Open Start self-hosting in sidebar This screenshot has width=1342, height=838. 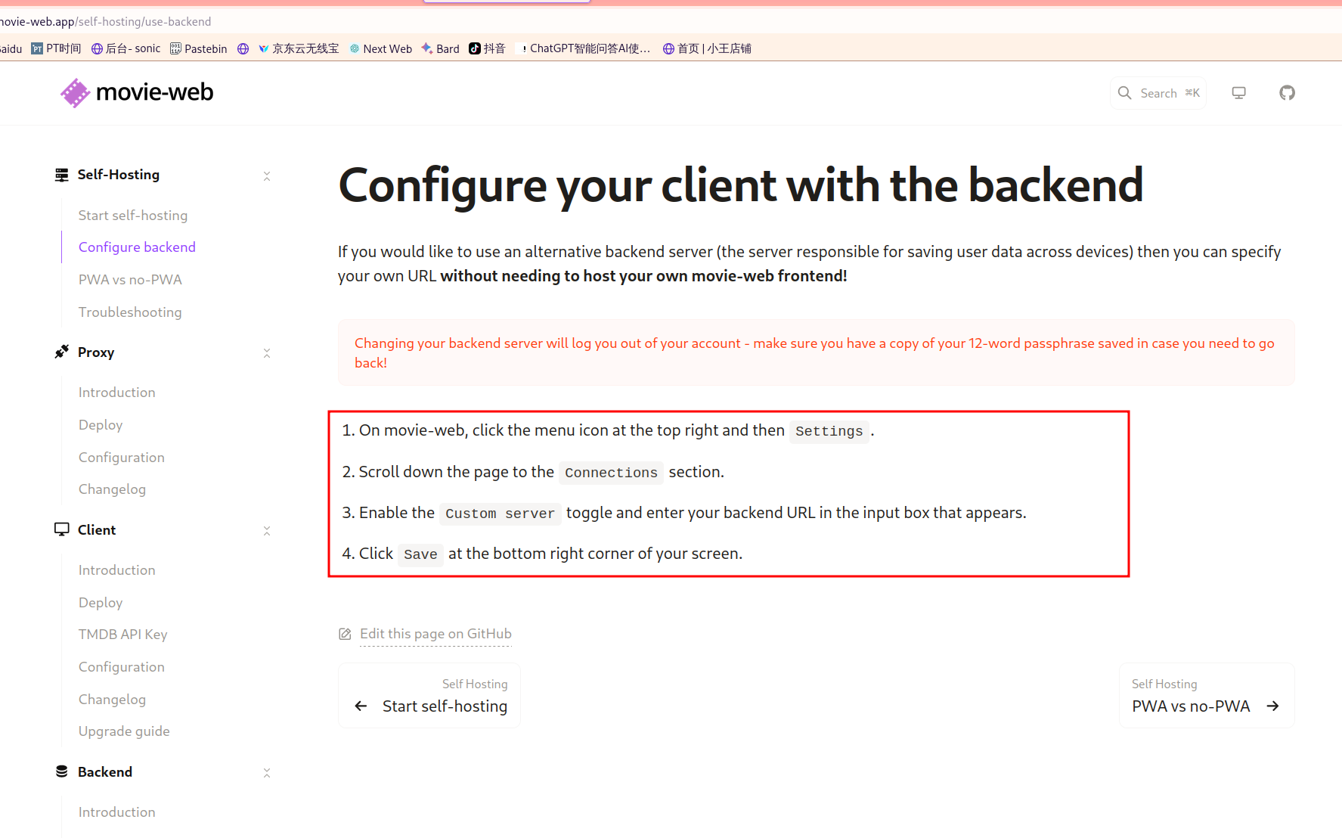pos(133,216)
